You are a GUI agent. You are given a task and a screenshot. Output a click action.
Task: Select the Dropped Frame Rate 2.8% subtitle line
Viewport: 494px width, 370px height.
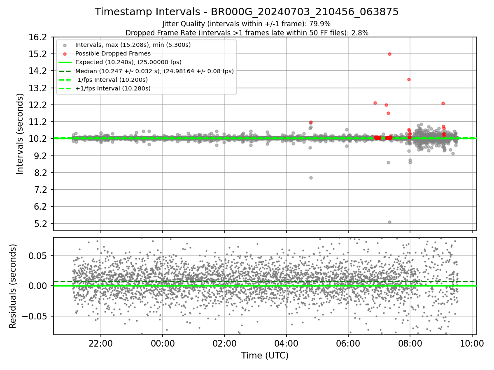click(x=247, y=32)
